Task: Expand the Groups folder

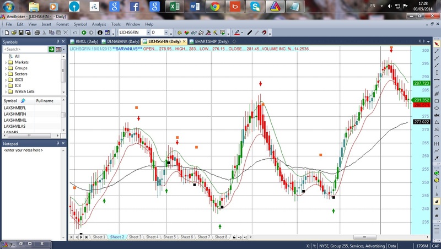Action: 6,68
